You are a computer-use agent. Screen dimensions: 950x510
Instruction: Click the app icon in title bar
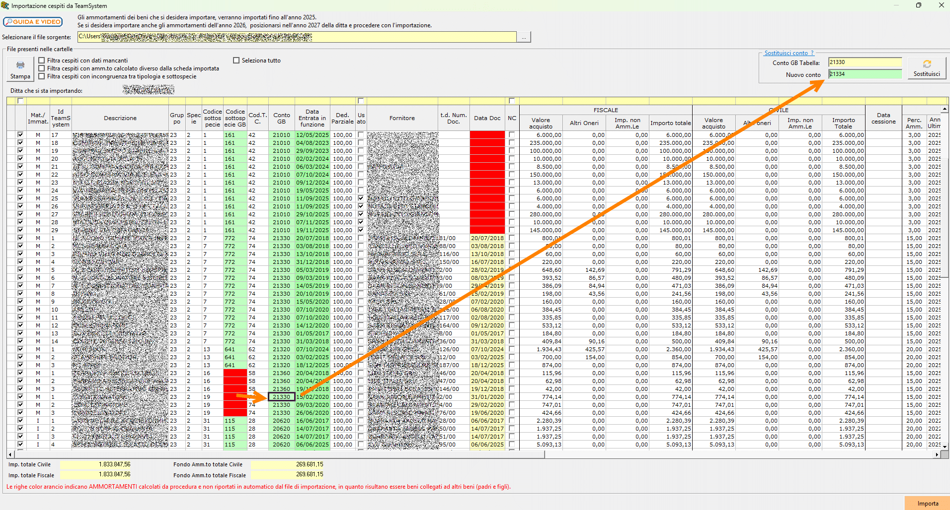[5, 5]
